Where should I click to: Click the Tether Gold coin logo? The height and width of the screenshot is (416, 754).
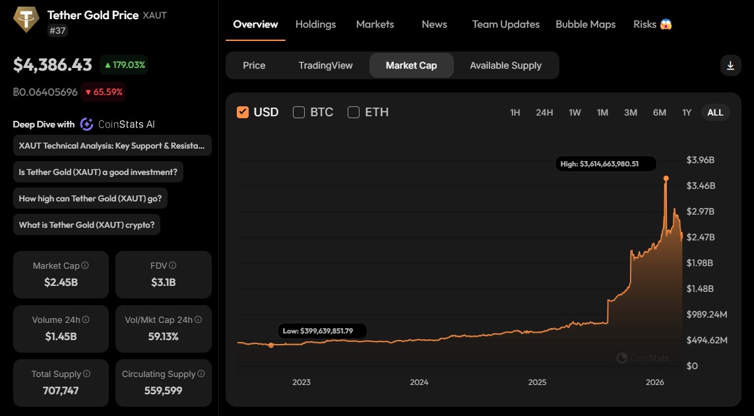coord(27,19)
